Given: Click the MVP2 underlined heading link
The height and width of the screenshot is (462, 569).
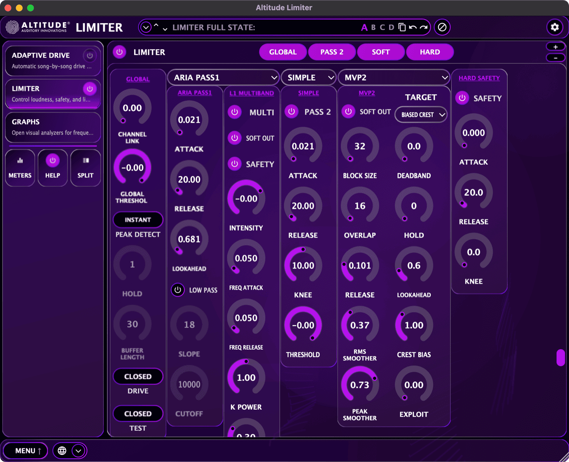Looking at the screenshot, I should (367, 93).
